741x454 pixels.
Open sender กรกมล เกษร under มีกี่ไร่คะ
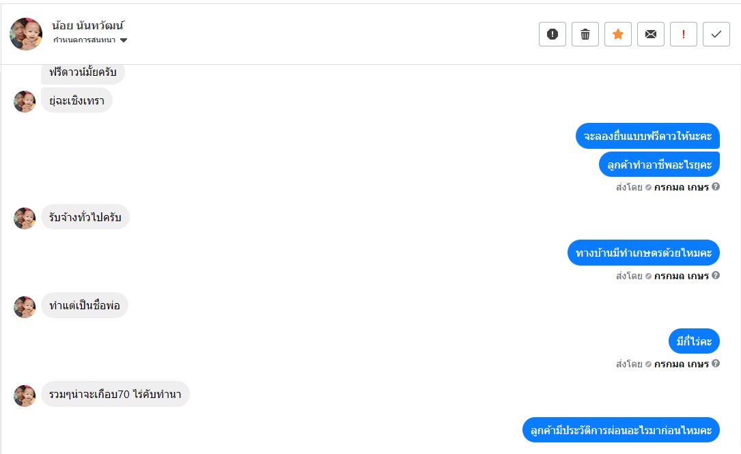click(x=681, y=364)
